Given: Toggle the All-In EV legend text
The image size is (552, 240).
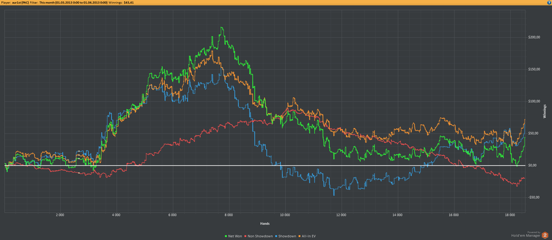Looking at the screenshot, I should coord(308,236).
